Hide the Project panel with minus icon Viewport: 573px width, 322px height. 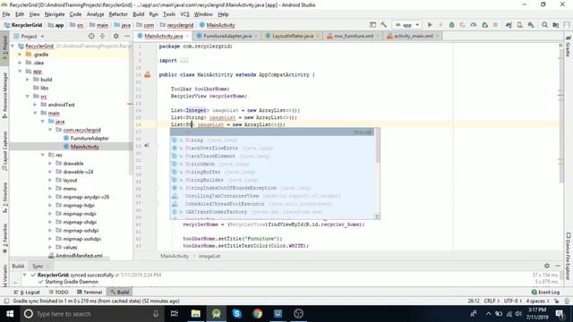(127, 36)
